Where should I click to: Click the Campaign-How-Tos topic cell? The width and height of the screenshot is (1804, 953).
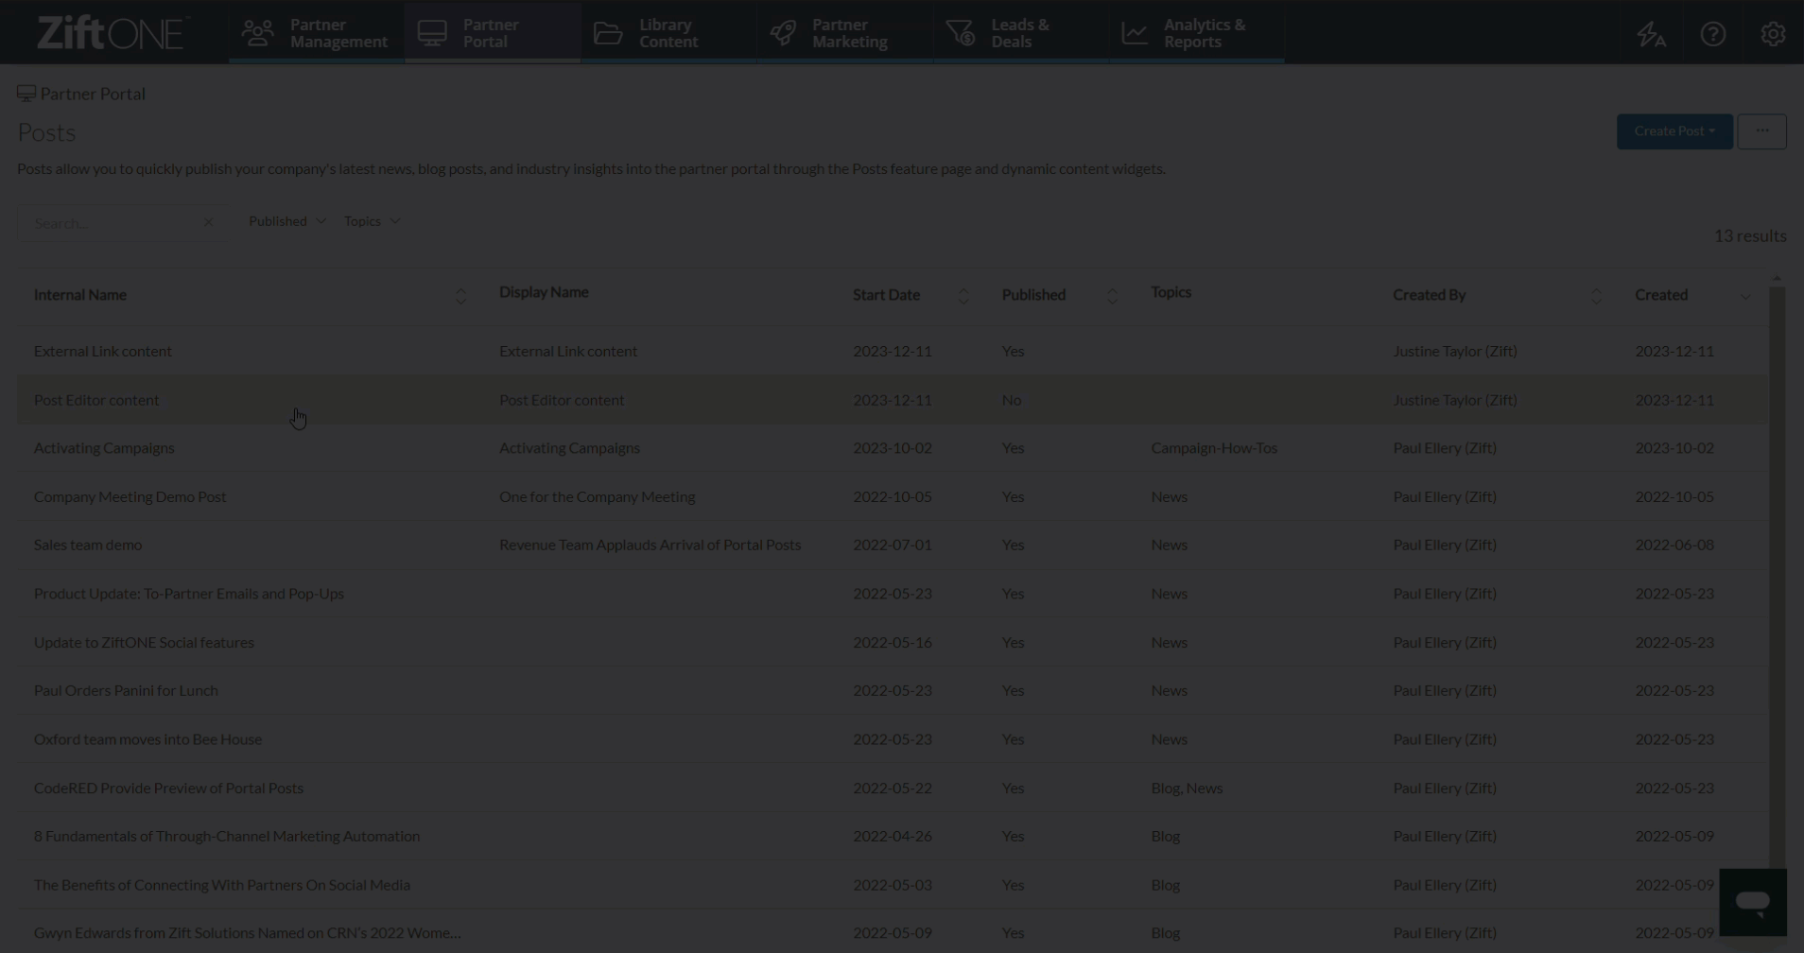click(x=1214, y=448)
